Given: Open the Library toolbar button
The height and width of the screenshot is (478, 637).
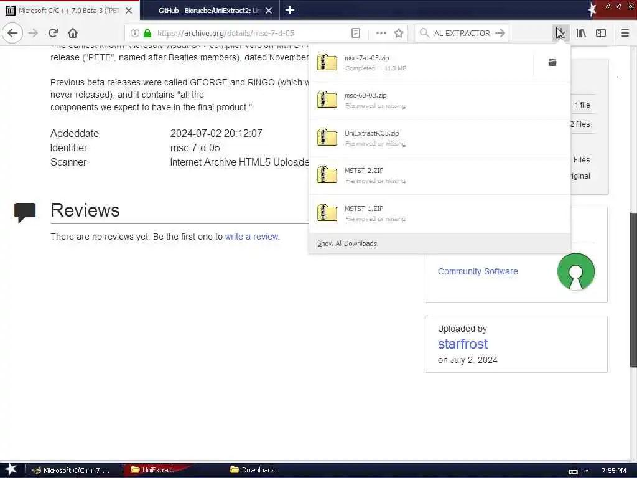Looking at the screenshot, I should pos(581,33).
